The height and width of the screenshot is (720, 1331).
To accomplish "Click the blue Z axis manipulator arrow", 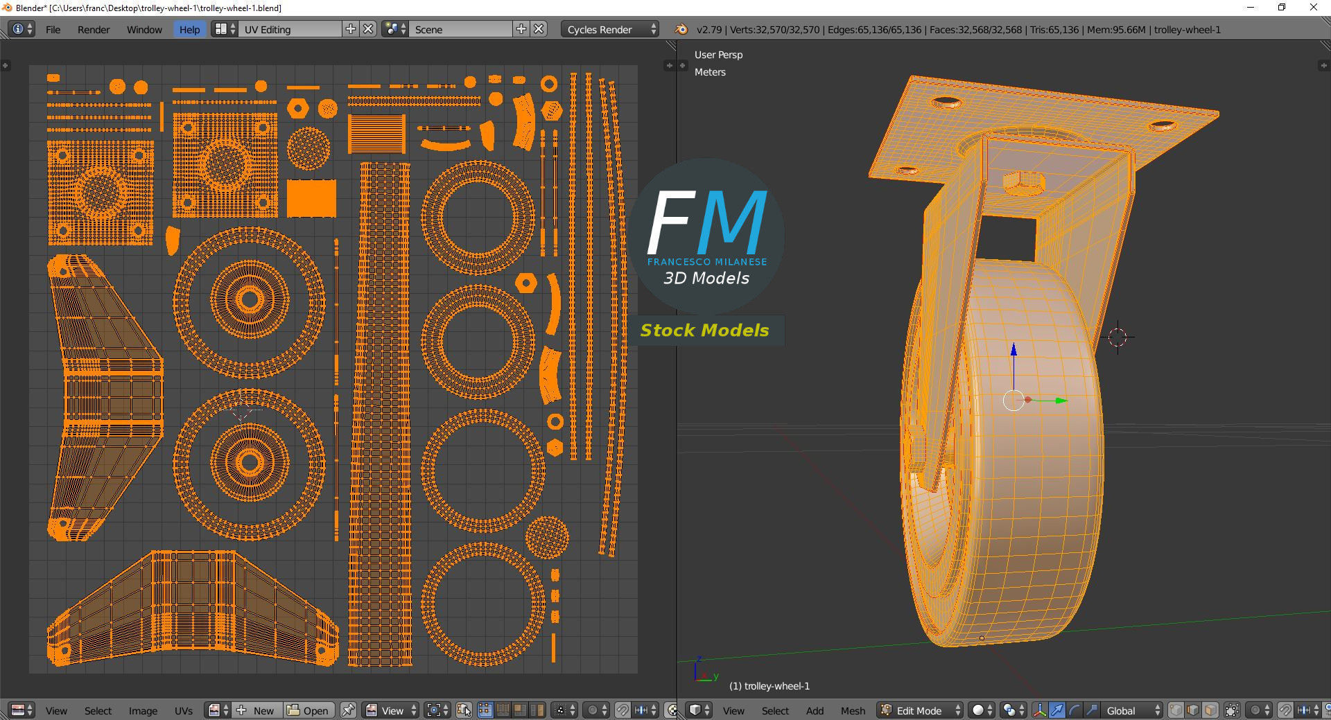I will coord(1014,351).
